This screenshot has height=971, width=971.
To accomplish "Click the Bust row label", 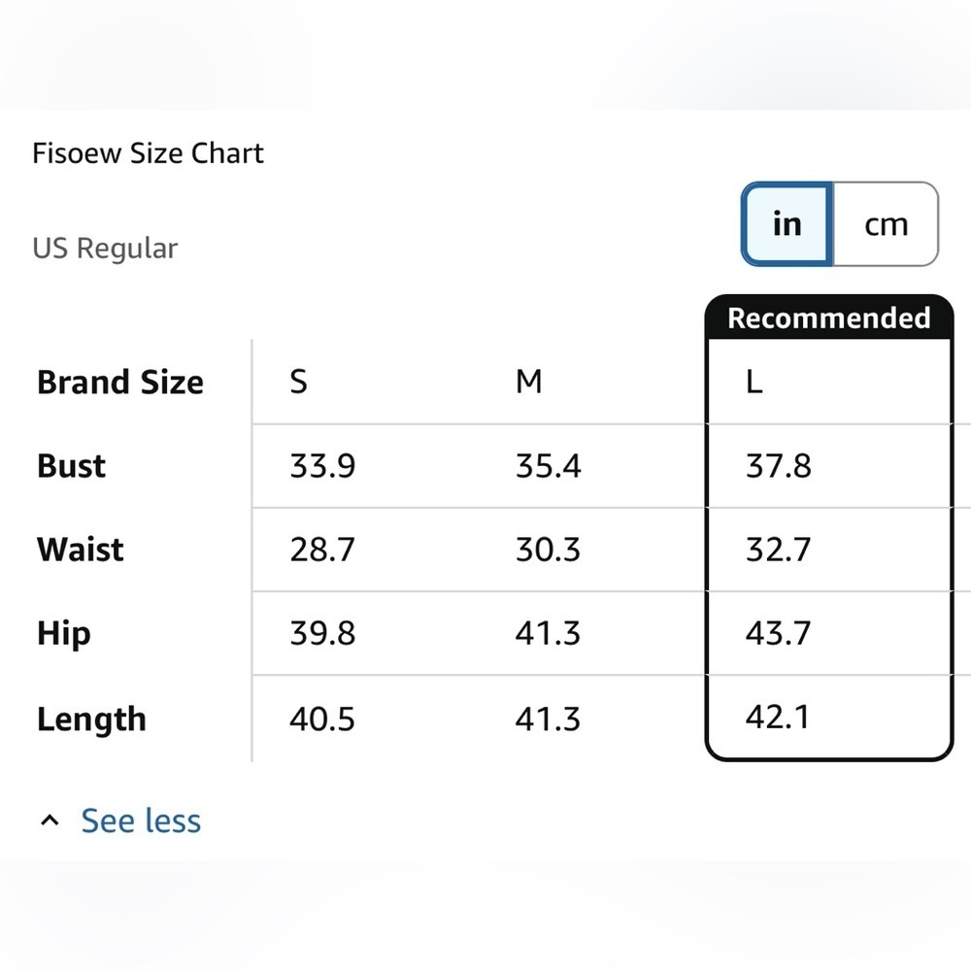I will 71,466.
